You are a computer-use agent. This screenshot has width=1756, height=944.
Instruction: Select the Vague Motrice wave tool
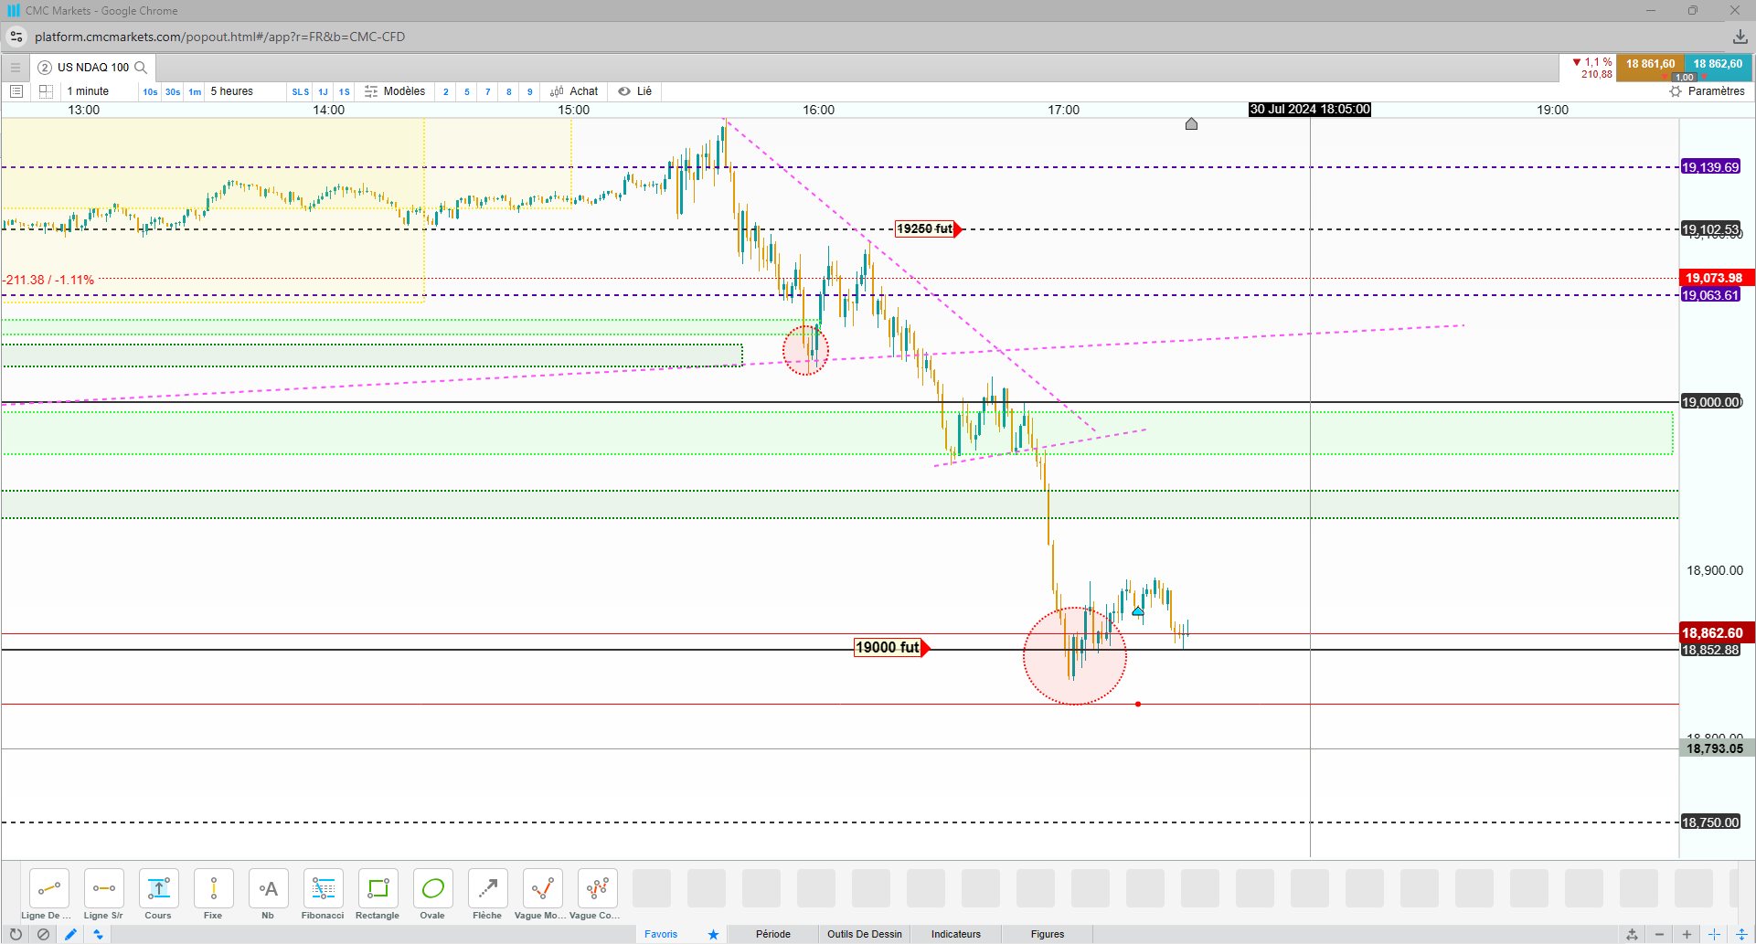tap(543, 888)
